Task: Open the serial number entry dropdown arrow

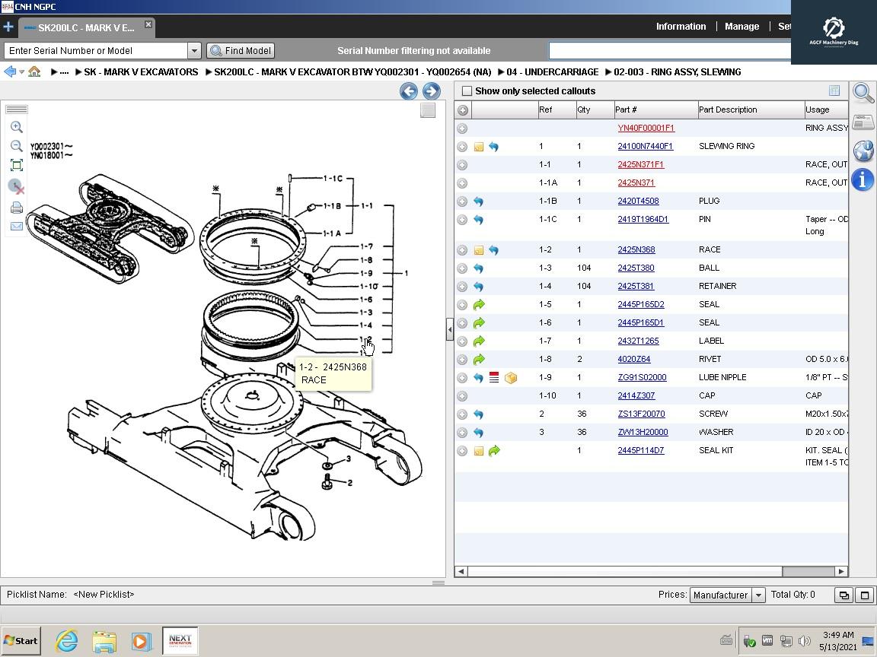Action: (195, 50)
